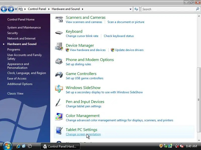Click the Show Desktop quick launch icon

click(24, 146)
